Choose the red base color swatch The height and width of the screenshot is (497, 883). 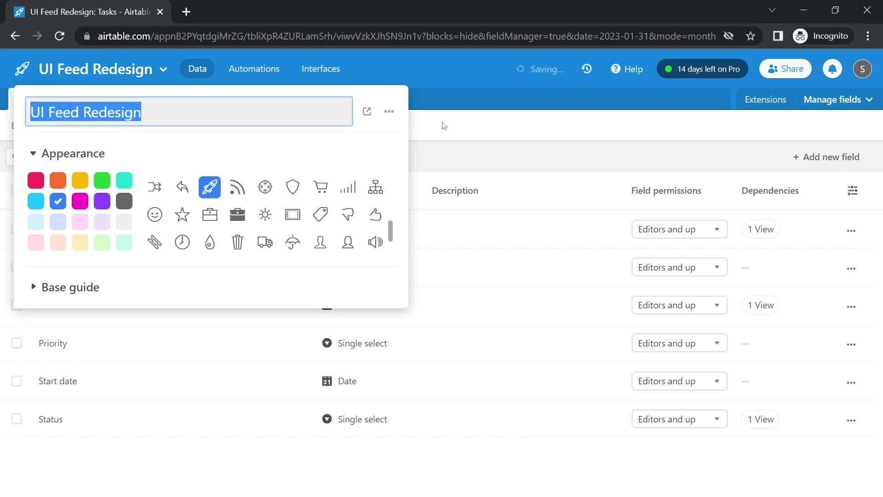click(36, 180)
